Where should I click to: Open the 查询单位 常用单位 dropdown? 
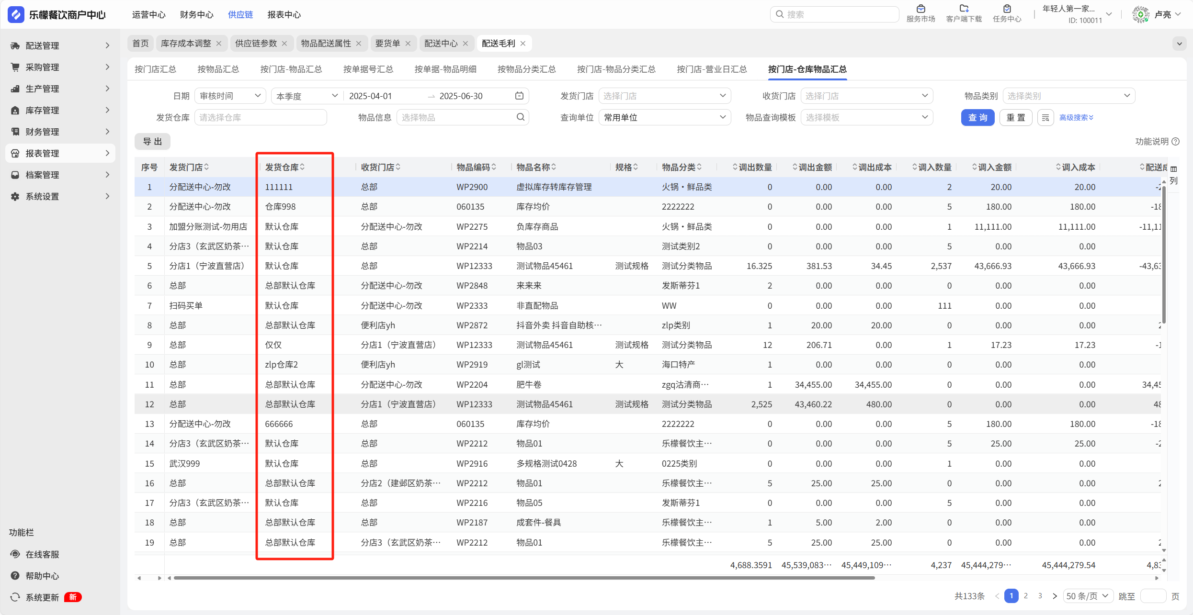click(x=665, y=117)
